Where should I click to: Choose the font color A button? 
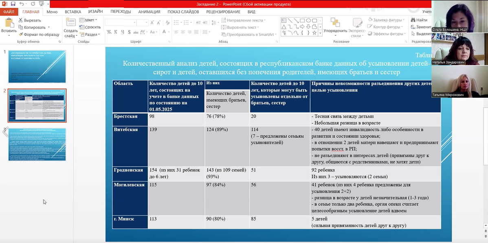165,32
